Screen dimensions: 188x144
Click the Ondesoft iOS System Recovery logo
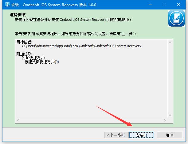[x=176, y=18]
